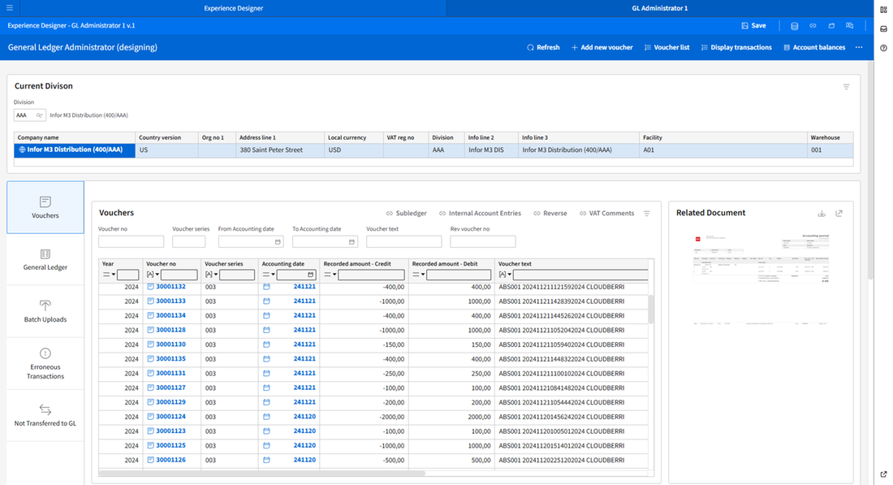893x485 pixels.
Task: Open Voucher series column filter operator dropdown
Action: pyautogui.click(x=212, y=275)
